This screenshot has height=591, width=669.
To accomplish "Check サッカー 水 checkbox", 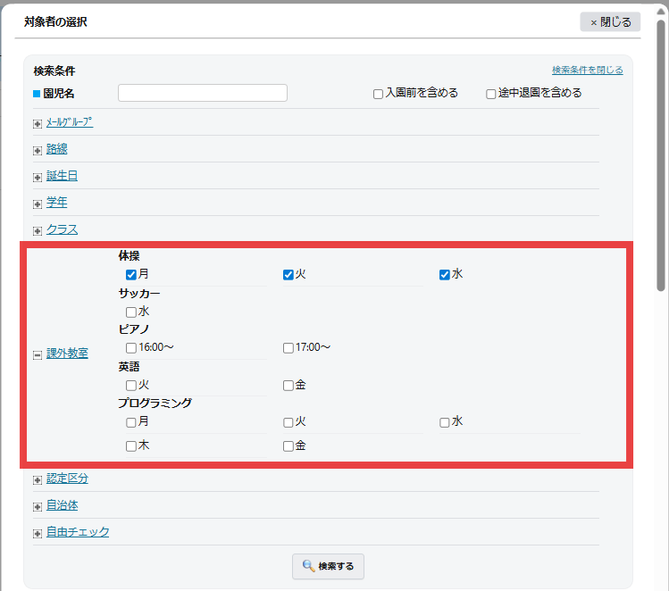I will pos(131,312).
